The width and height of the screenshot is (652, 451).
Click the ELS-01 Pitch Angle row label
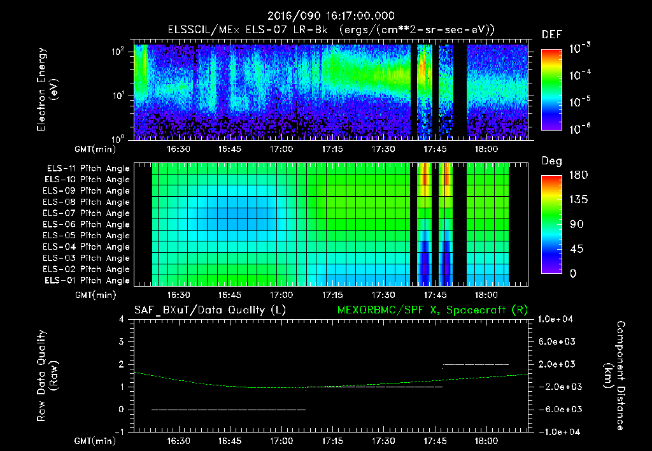(x=87, y=281)
